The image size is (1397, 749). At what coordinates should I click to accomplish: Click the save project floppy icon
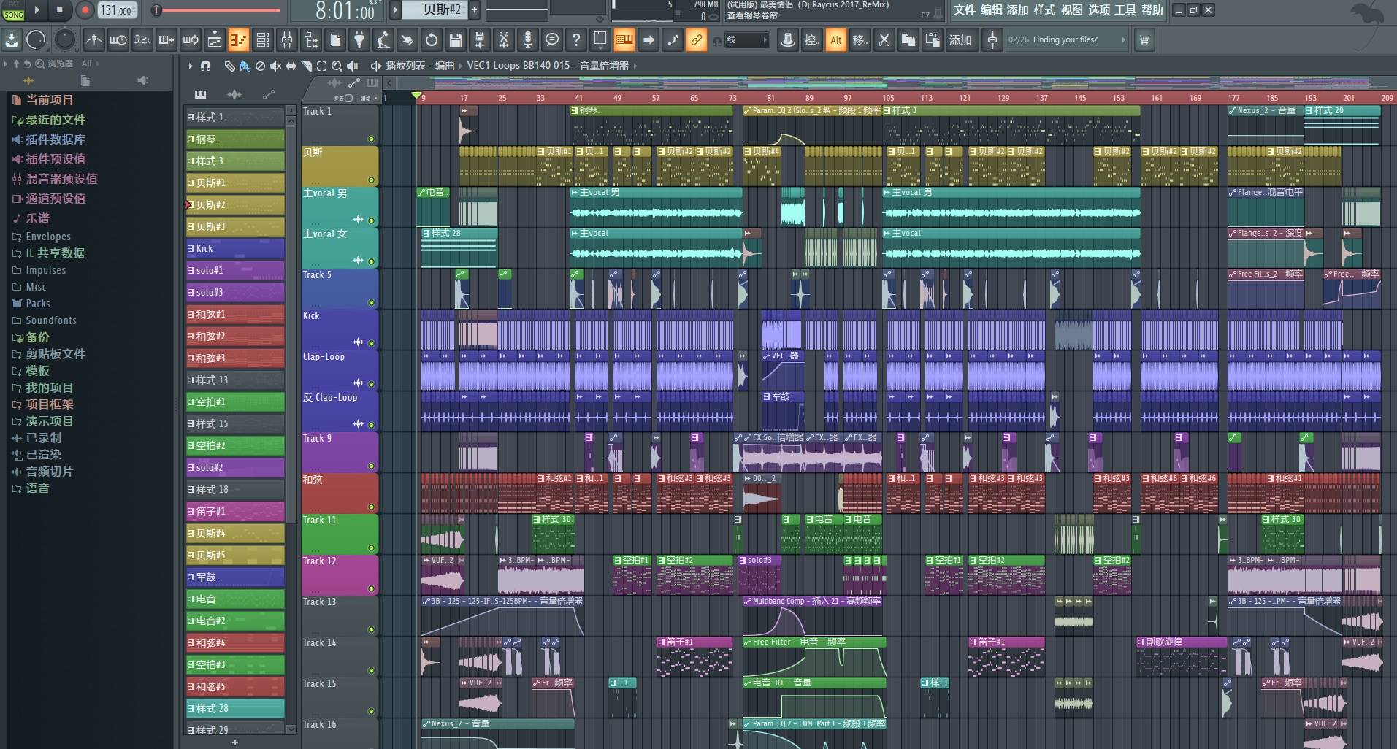pyautogui.click(x=456, y=40)
